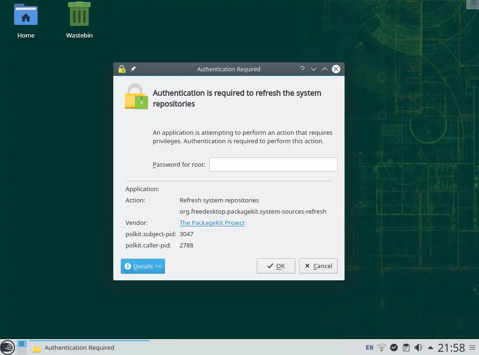Image resolution: width=479 pixels, height=355 pixels.
Task: Expand hidden system tray icons arrow
Action: pos(431,347)
